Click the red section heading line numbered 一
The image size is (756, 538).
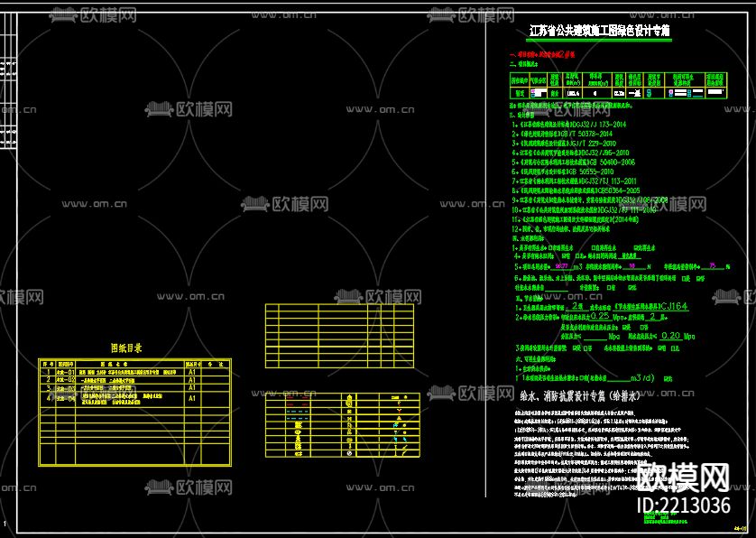coord(542,54)
